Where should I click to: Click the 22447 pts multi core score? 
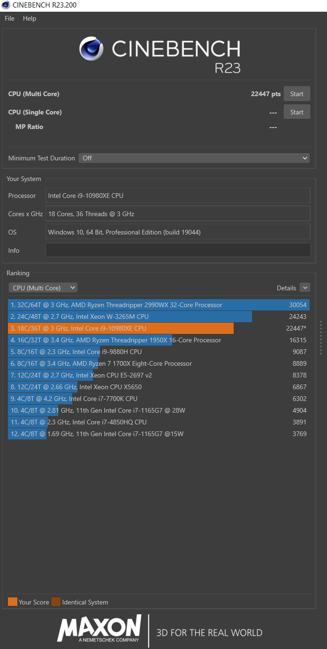point(266,94)
